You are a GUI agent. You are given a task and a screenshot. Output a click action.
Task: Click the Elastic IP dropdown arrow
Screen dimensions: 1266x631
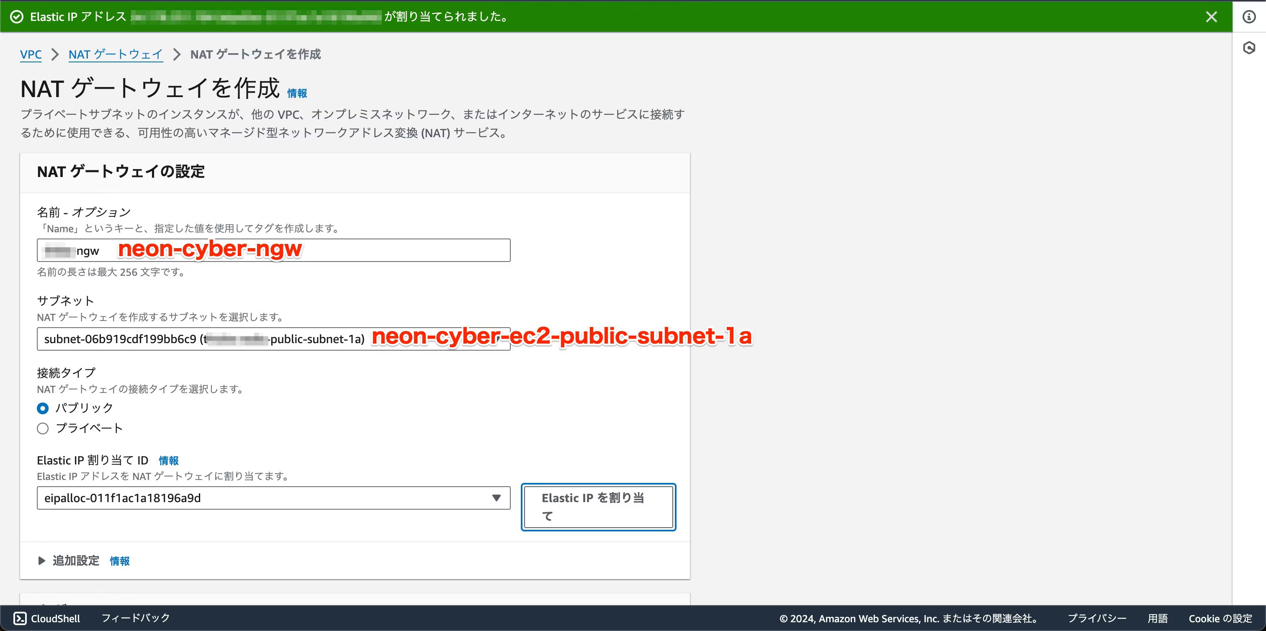[x=496, y=498]
